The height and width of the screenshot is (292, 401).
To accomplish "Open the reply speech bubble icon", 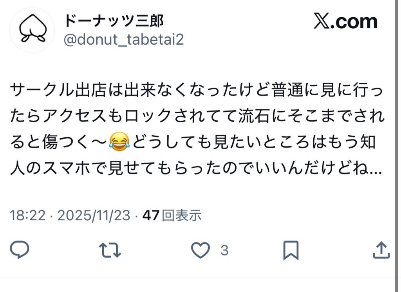I will 20,250.
